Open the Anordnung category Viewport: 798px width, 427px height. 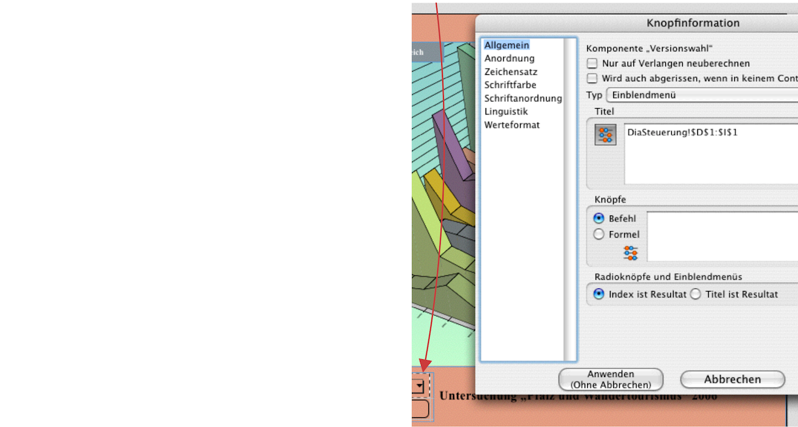point(509,59)
